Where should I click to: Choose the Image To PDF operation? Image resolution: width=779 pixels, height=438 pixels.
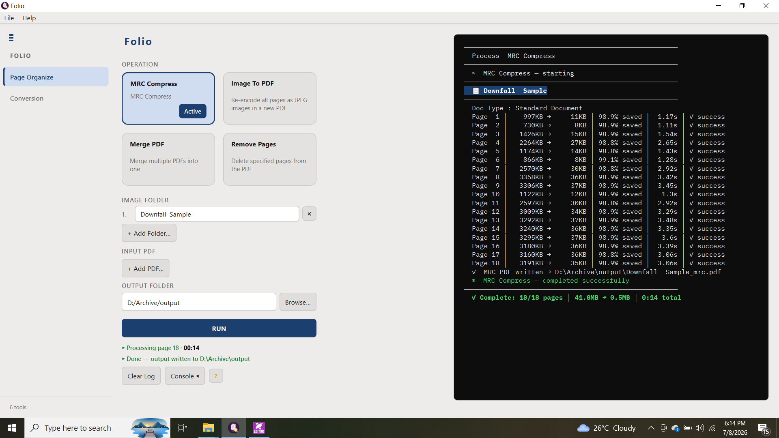pyautogui.click(x=270, y=99)
